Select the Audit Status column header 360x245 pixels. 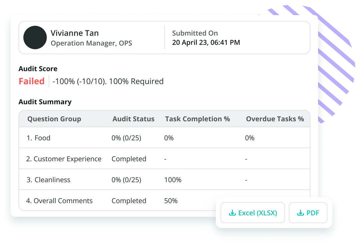133,119
